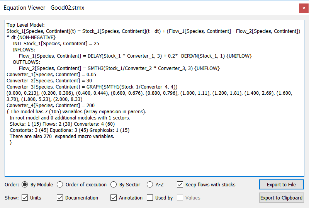Click the Converter_3 GRAPH equation line
The height and width of the screenshot is (208, 309).
click(x=92, y=87)
